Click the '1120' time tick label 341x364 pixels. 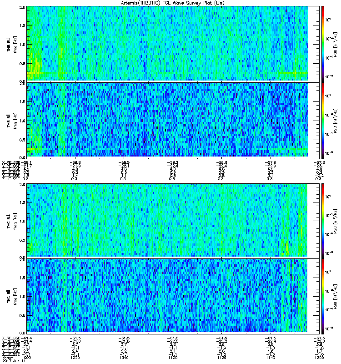tap(221, 358)
